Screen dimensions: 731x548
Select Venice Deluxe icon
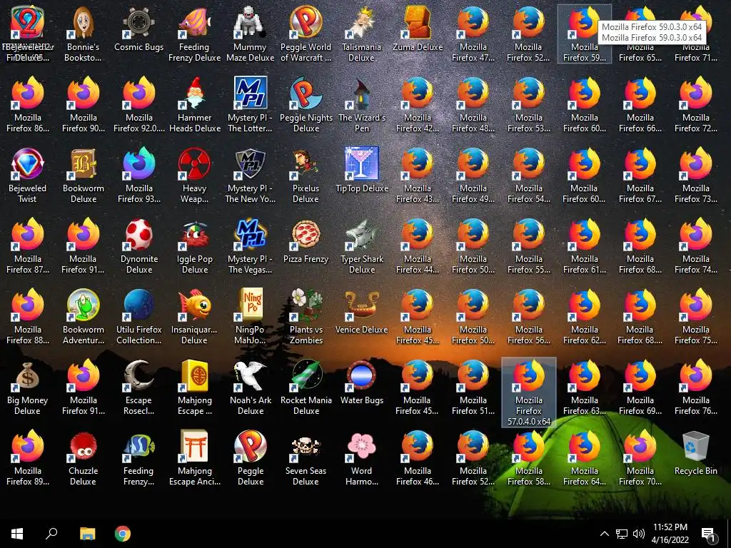pyautogui.click(x=362, y=312)
